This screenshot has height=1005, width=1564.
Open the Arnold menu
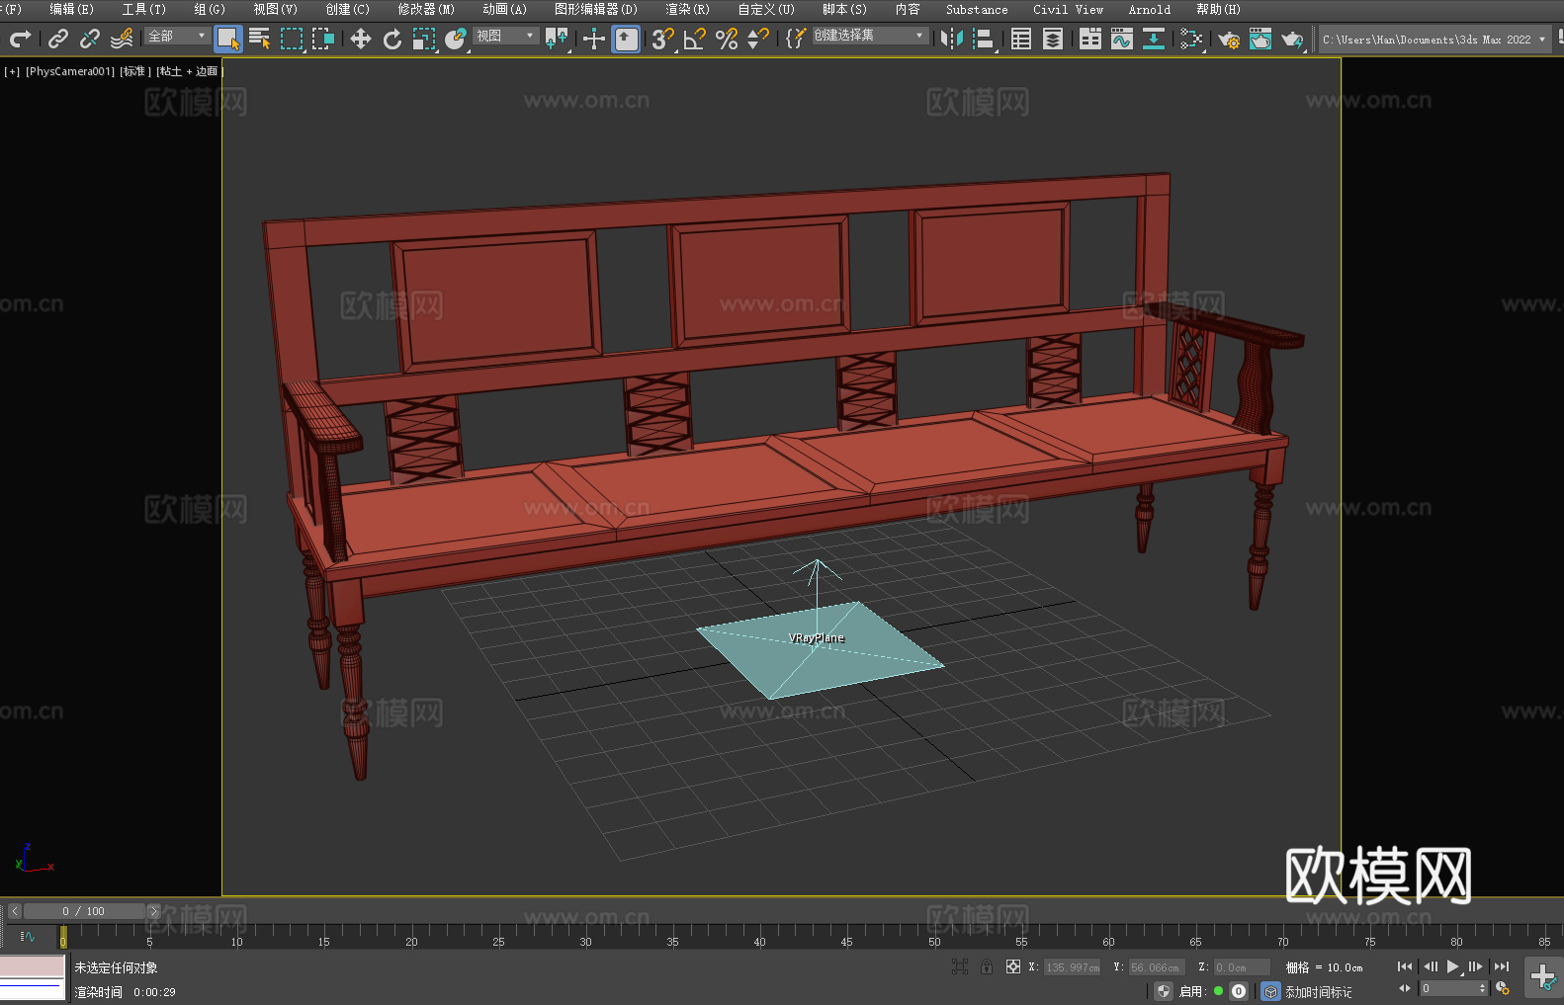coord(1149,9)
